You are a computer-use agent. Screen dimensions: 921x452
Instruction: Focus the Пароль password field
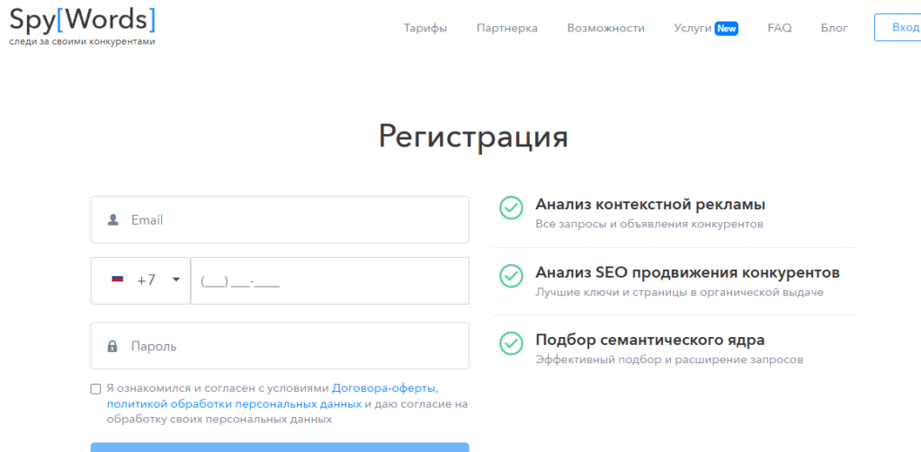[280, 346]
